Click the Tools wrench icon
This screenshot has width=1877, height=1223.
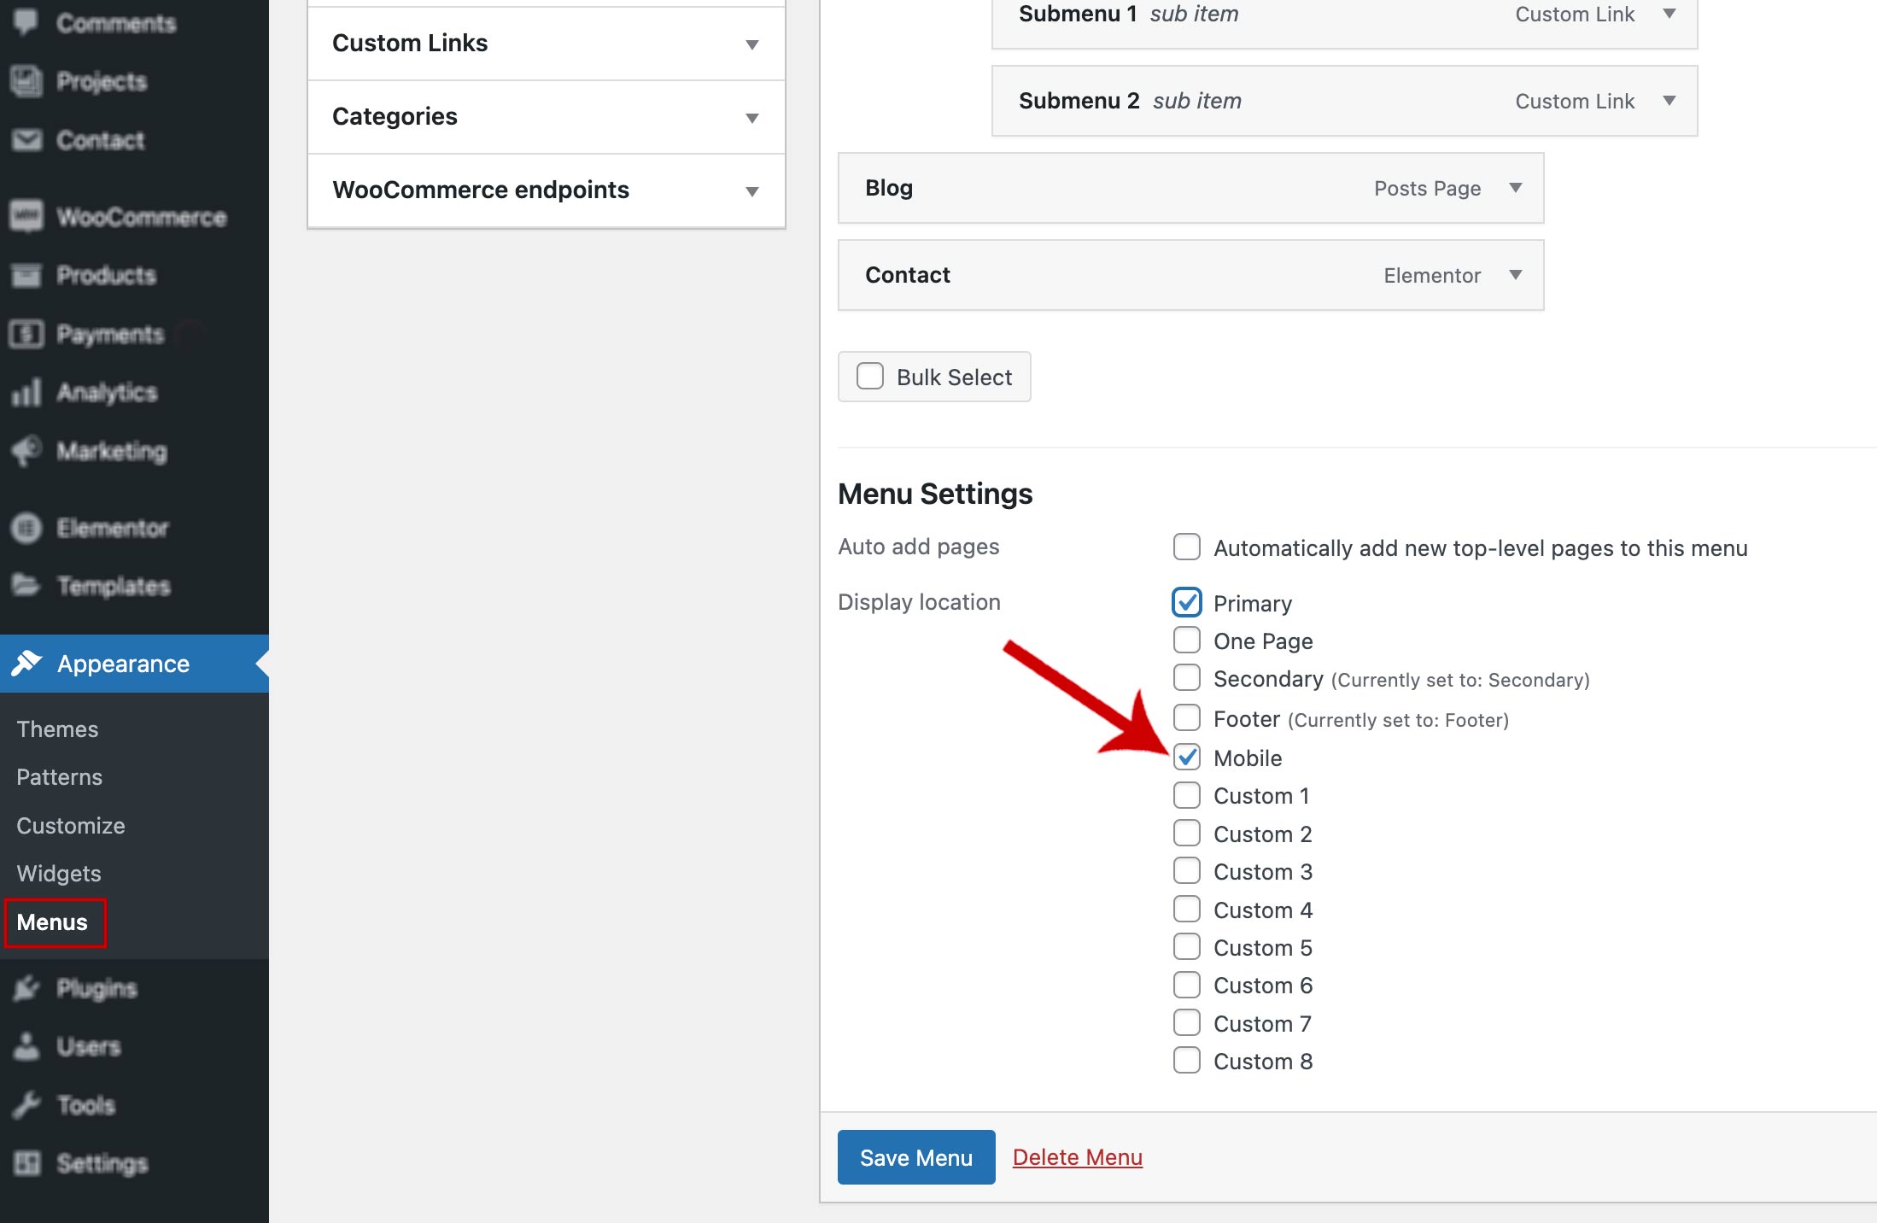[x=26, y=1104]
